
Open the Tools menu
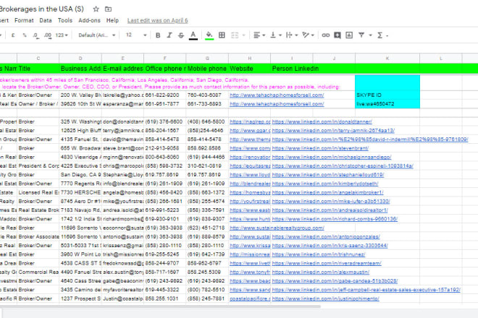[x=65, y=20]
